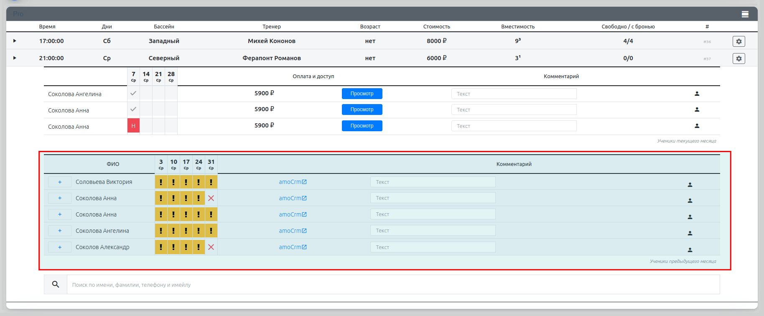
Task: Expand the 17:00:00 Западный group row
Action: [15, 41]
